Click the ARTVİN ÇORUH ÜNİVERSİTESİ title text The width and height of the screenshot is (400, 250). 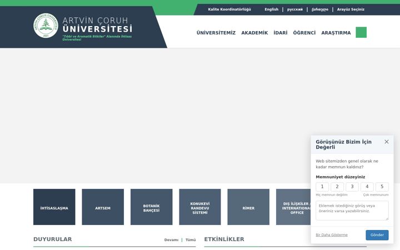pos(97,24)
